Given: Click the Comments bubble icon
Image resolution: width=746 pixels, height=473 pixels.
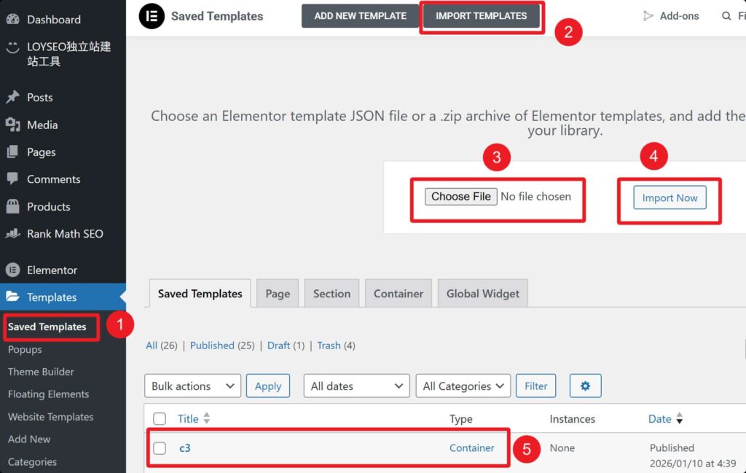Looking at the screenshot, I should 12,179.
